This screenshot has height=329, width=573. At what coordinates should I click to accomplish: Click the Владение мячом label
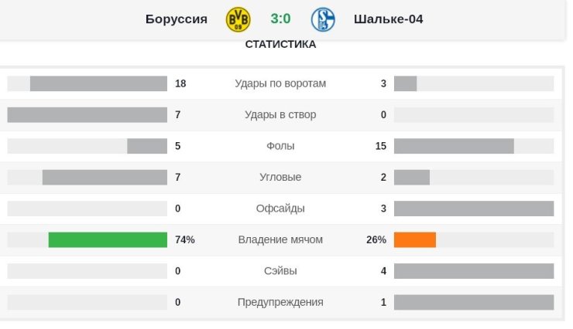click(280, 240)
